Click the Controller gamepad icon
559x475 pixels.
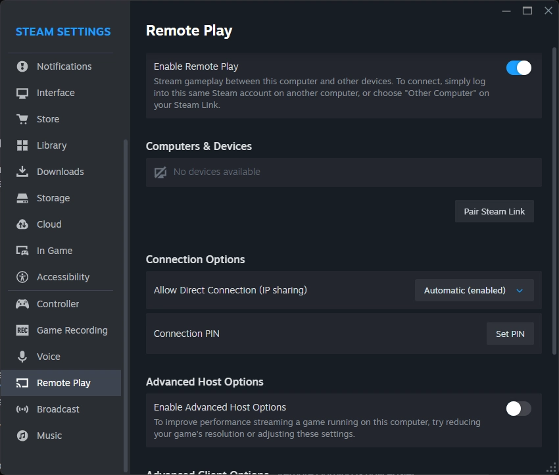coord(22,304)
